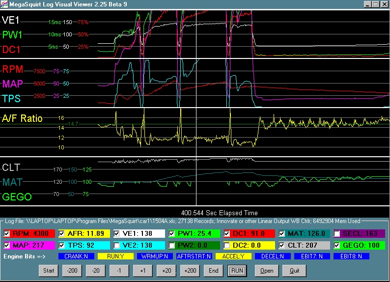Click the CRANK:N engine bit indicator
Image resolution: width=390 pixels, height=282 pixels.
click(x=76, y=256)
